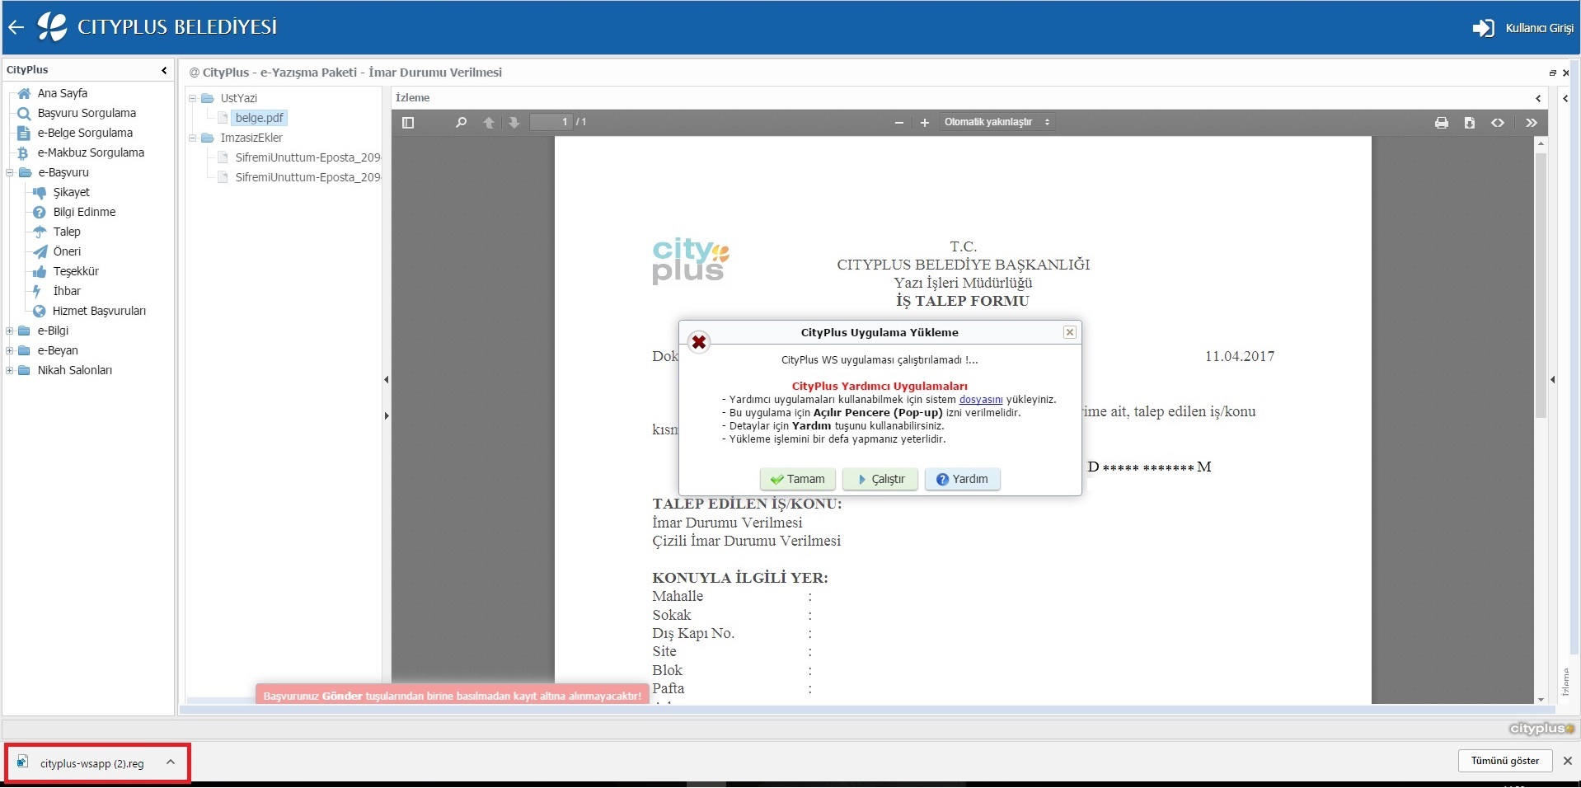
Task: Click the dosyasını link in dialog
Action: click(981, 399)
